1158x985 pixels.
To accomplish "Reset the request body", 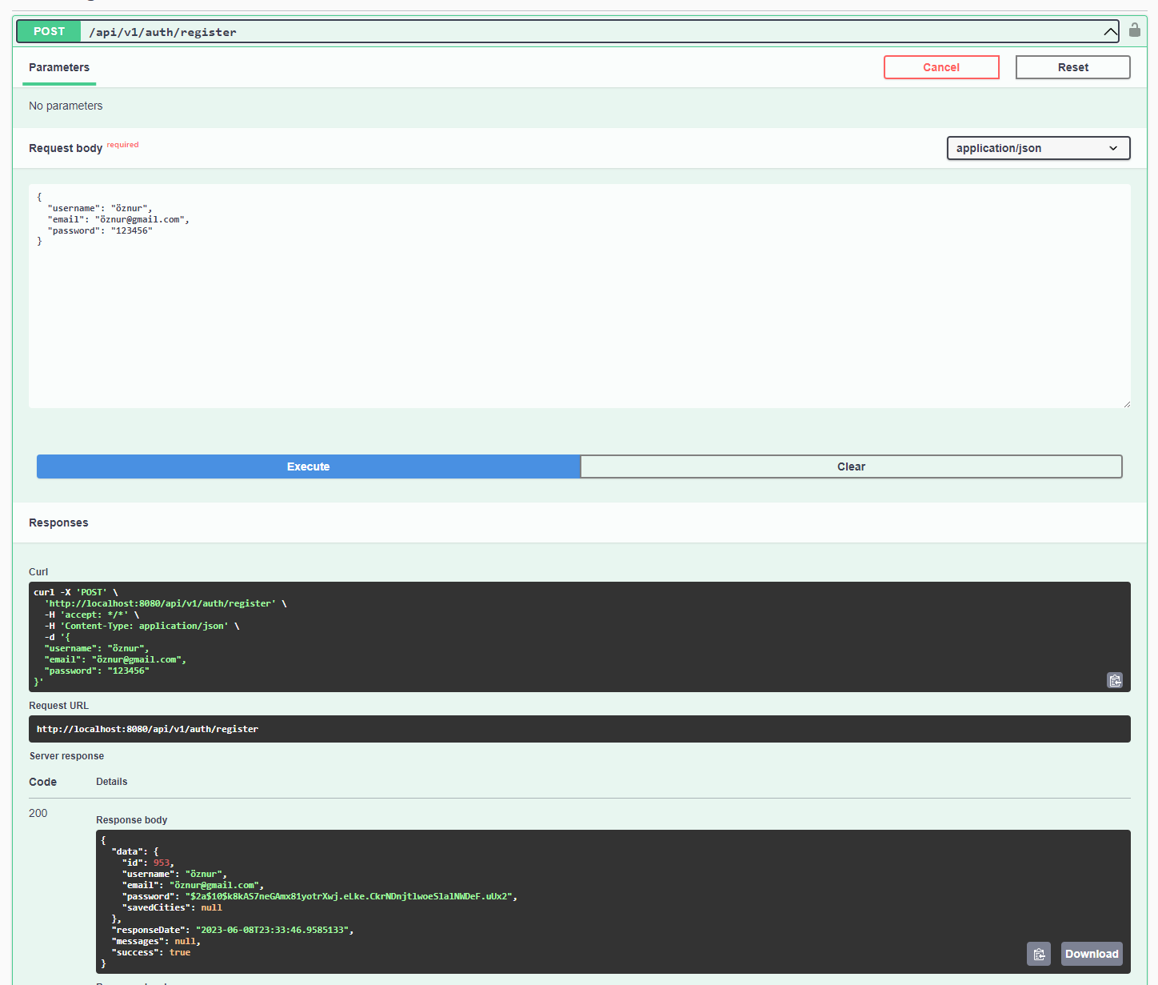I will (x=1072, y=67).
